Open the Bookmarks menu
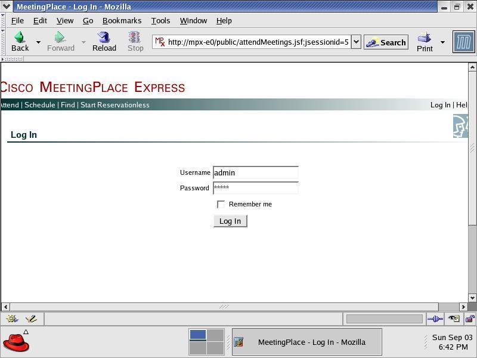The image size is (477, 358). [x=122, y=21]
